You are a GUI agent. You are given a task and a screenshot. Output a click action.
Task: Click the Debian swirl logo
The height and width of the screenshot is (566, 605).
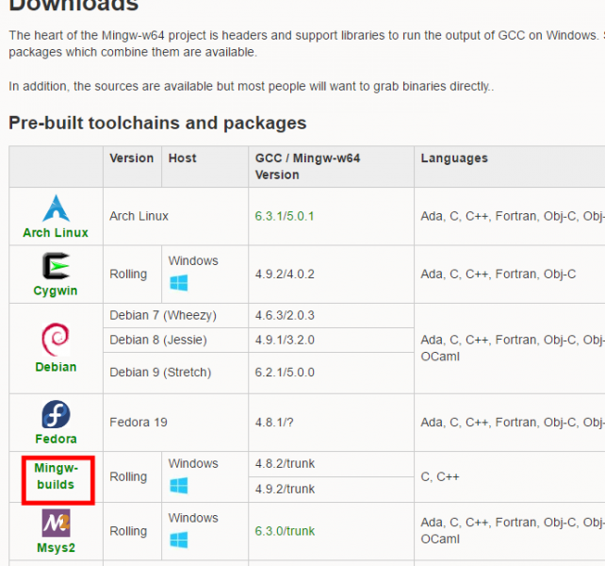coord(56,339)
